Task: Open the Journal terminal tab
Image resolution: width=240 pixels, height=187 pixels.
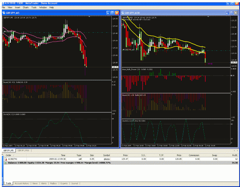Action: pos(74,184)
